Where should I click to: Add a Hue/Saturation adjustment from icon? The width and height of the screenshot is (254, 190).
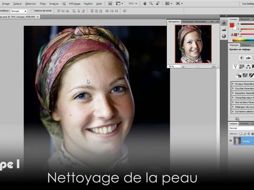(242, 66)
